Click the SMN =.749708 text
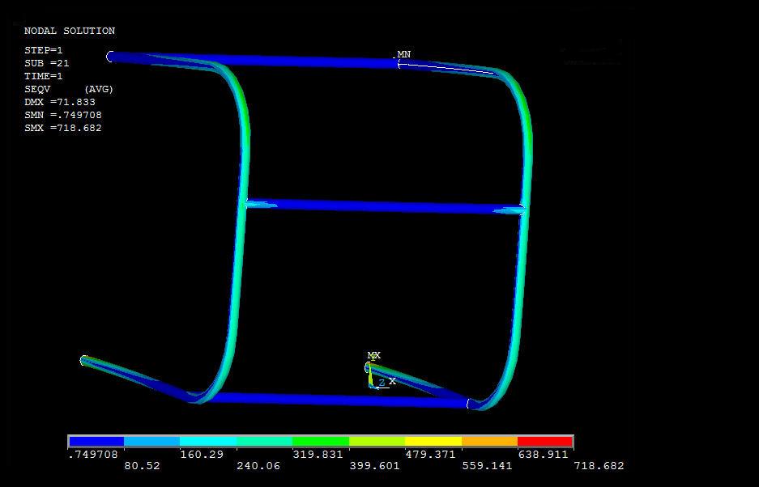This screenshot has height=487, width=759. pyautogui.click(x=63, y=115)
